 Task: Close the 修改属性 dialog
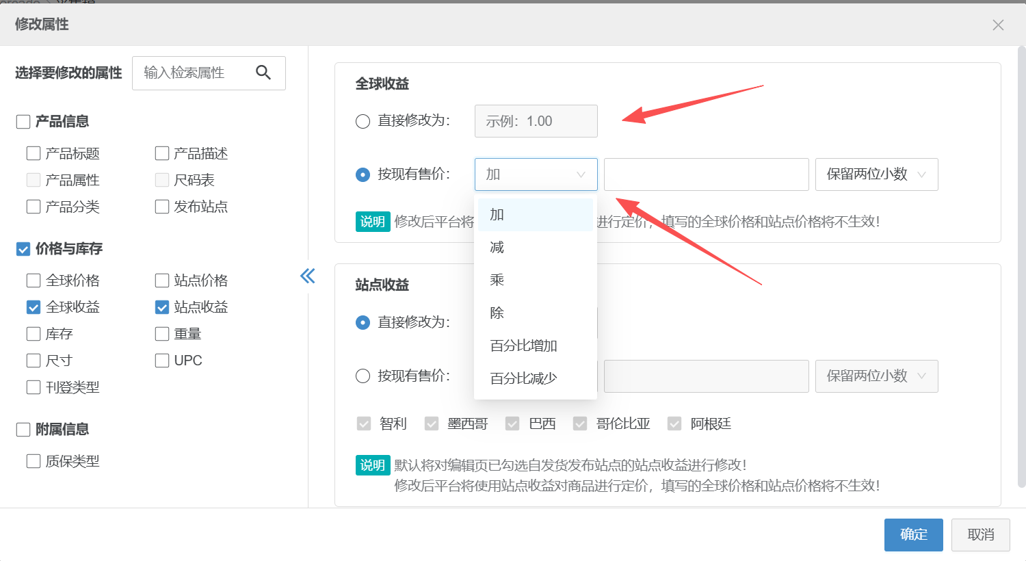pos(998,25)
